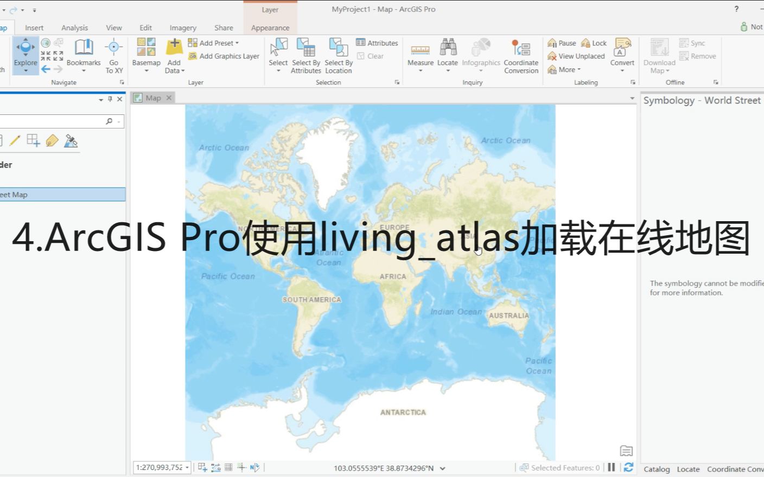Open the Labeling group dialog launcher

(x=633, y=82)
